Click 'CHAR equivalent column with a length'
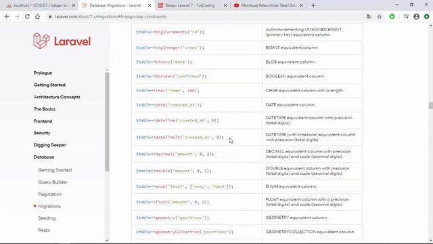Screen dimensions: 433x244 pos(304,90)
